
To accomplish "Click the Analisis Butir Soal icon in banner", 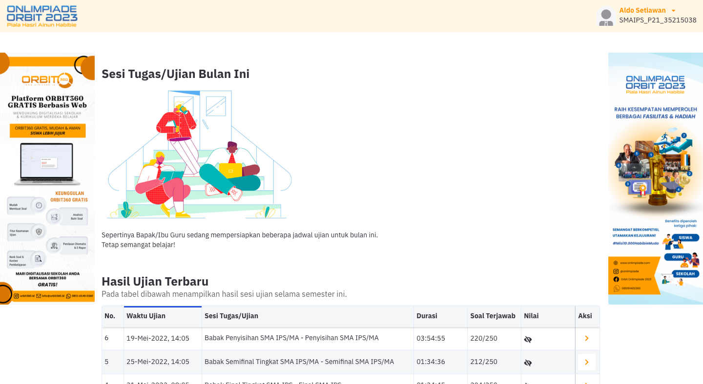I will point(54,216).
